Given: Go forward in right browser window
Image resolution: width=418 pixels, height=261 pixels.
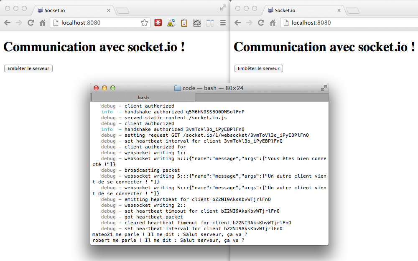Looking at the screenshot, I should tap(249, 23).
